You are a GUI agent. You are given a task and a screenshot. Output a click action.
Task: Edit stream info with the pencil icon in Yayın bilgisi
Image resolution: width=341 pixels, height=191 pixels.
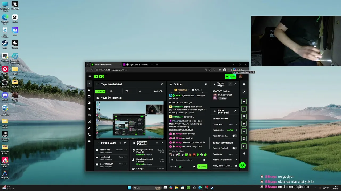[230, 84]
